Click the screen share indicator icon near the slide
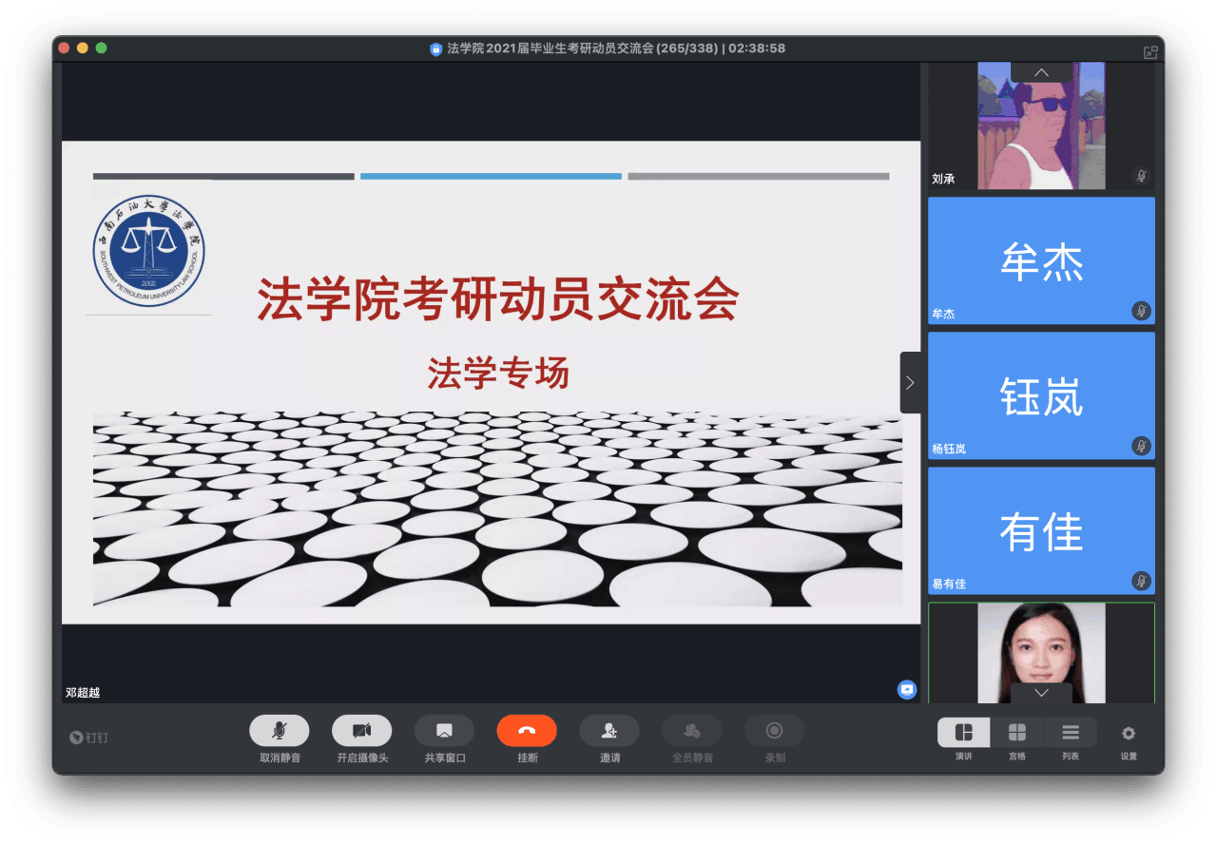Viewport: 1217px width, 844px height. point(907,689)
